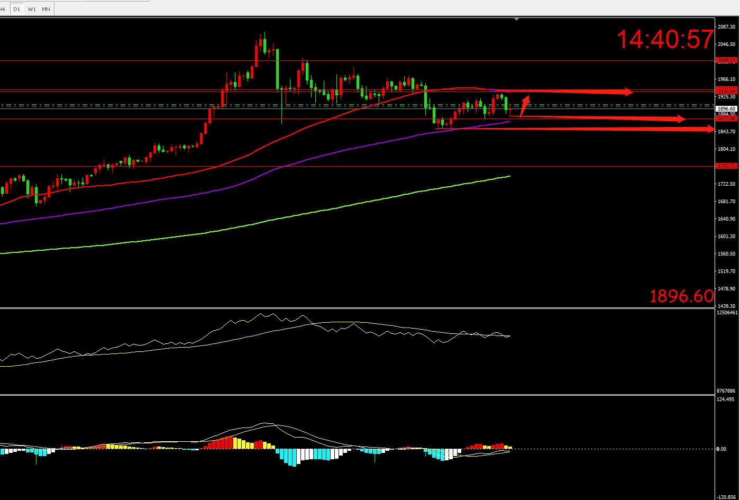Select the short upward-pointing red arrow
Viewport: 740px width, 500px height.
coord(524,106)
